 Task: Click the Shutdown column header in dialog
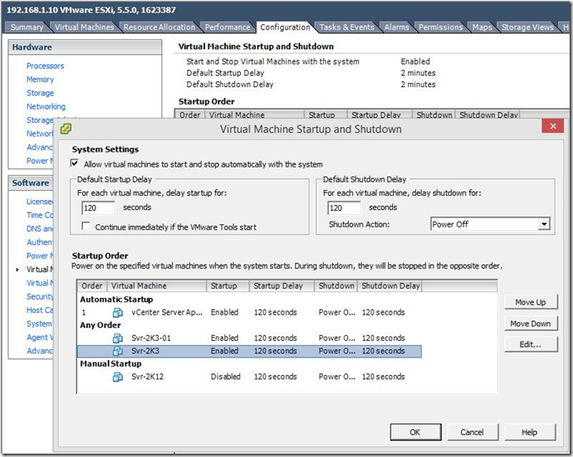(x=335, y=286)
